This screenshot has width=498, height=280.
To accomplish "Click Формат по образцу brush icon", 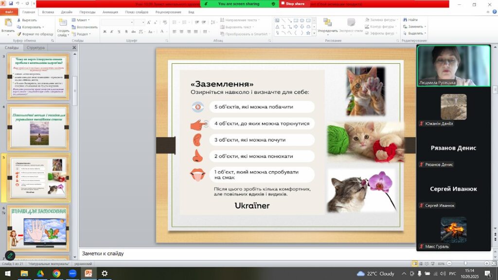I will coord(19,34).
